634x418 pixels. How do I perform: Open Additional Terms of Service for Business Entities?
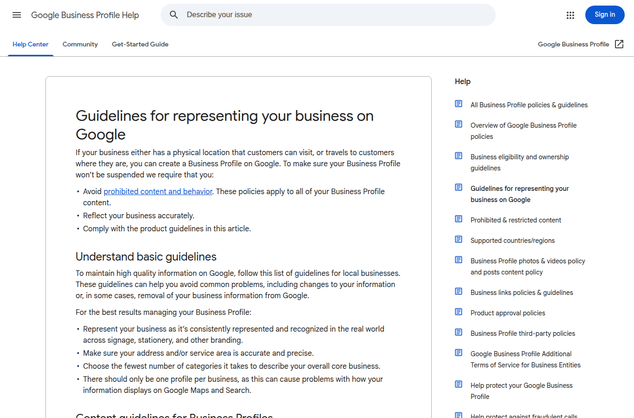(x=525, y=359)
